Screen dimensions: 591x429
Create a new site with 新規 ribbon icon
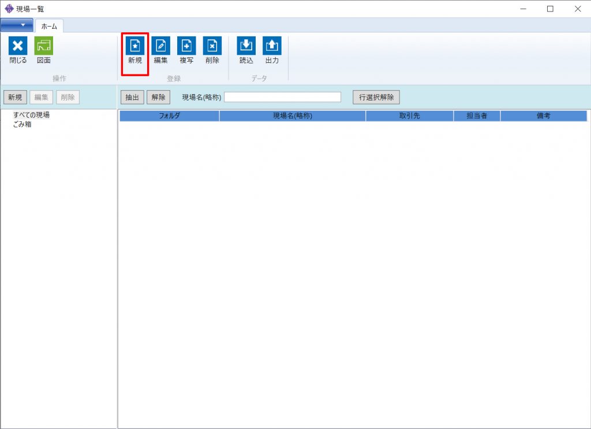pos(135,50)
